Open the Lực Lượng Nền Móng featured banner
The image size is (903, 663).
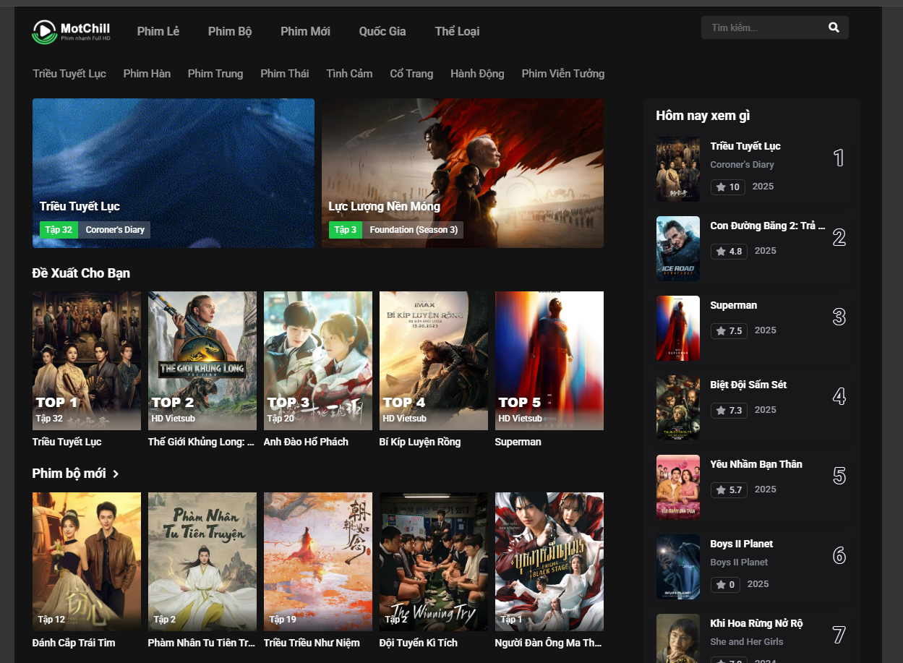pos(463,173)
